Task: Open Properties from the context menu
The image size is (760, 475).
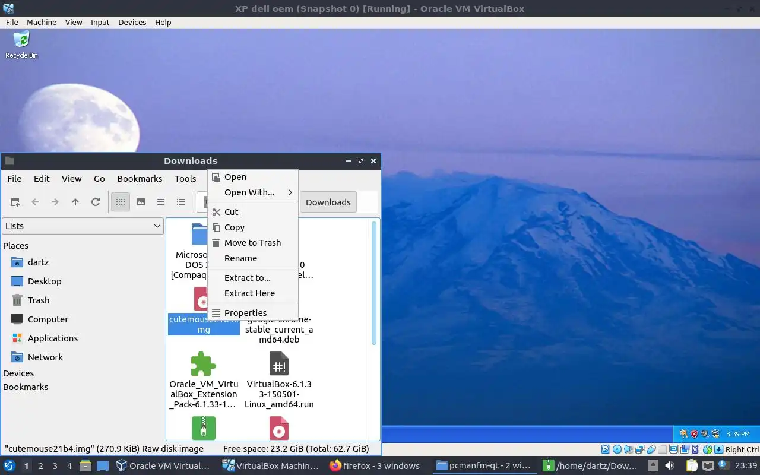Action: pyautogui.click(x=253, y=313)
